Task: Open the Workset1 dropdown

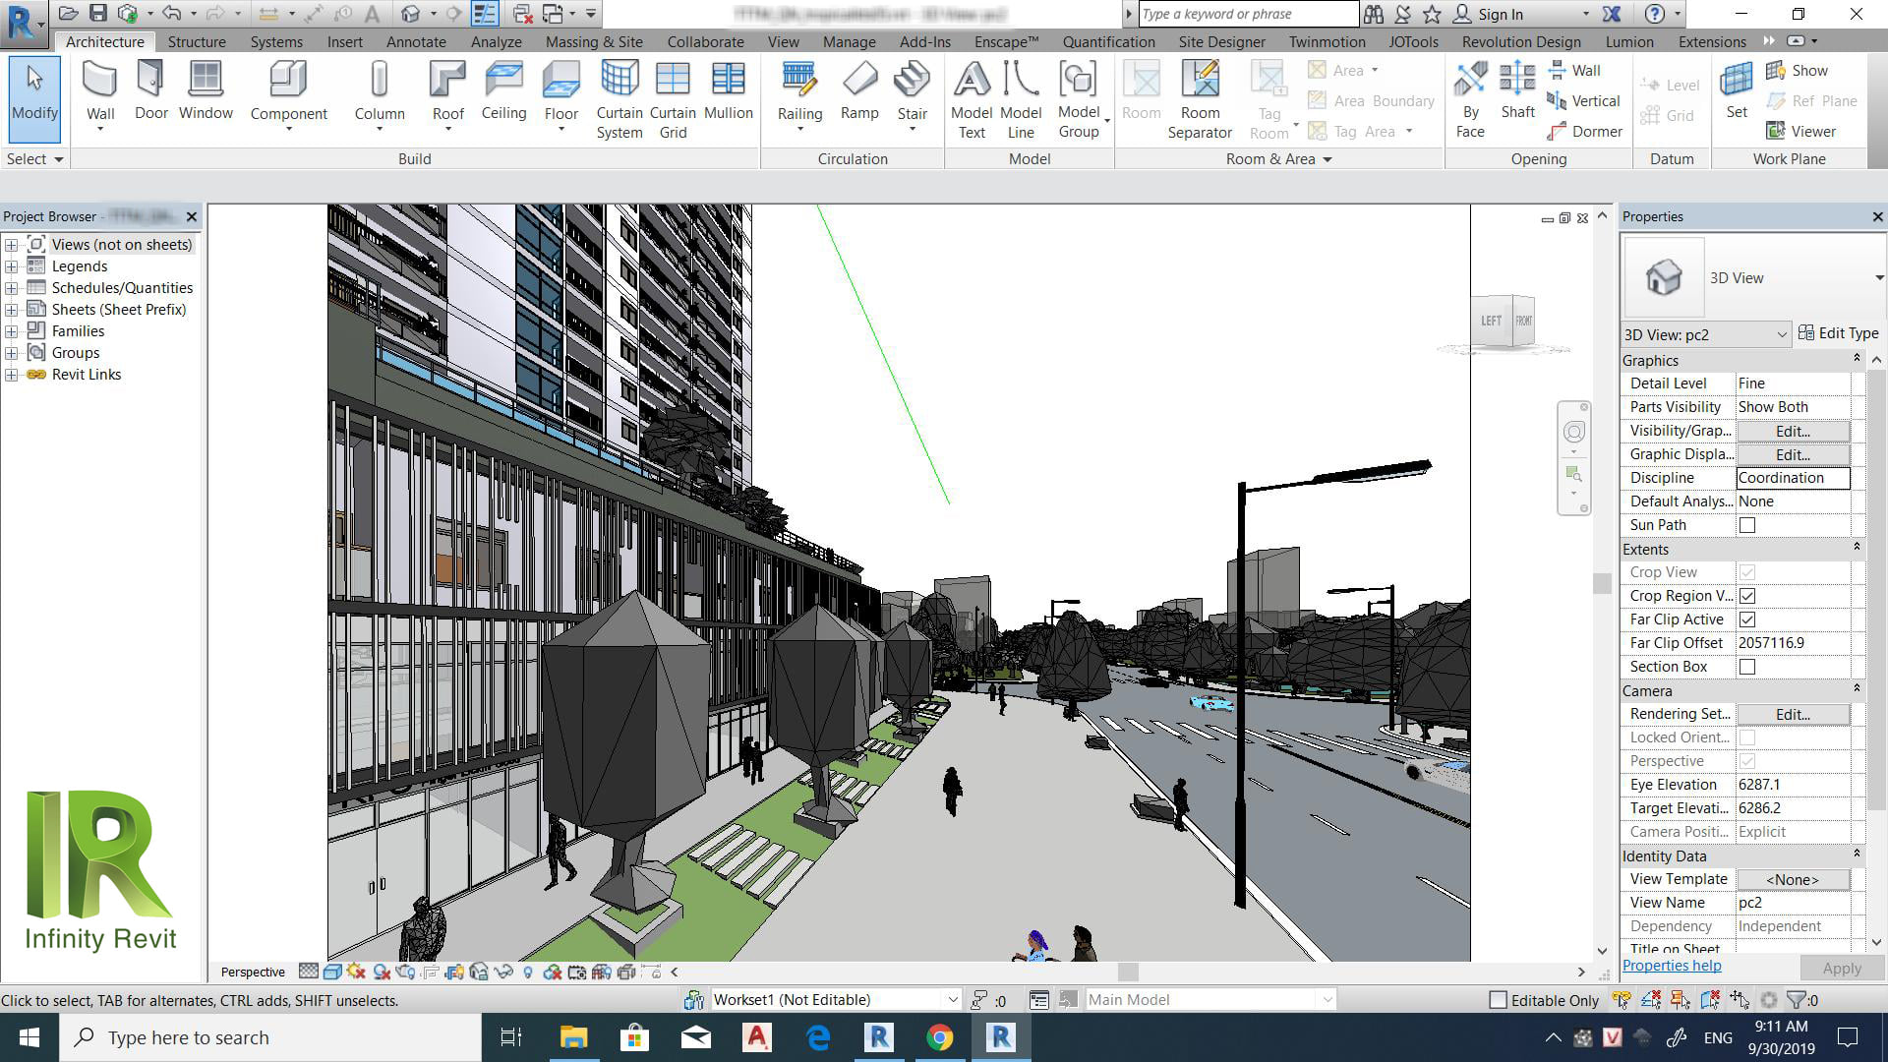Action: coord(952,1000)
